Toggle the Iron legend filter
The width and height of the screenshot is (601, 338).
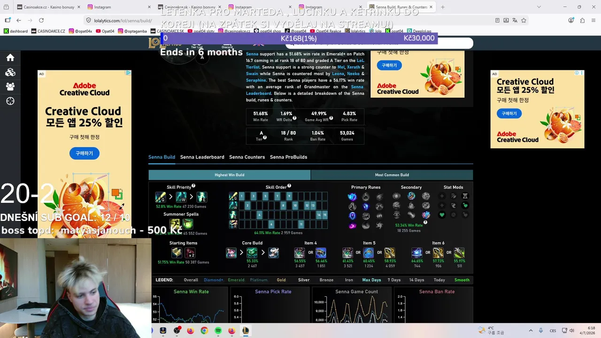pos(349,280)
